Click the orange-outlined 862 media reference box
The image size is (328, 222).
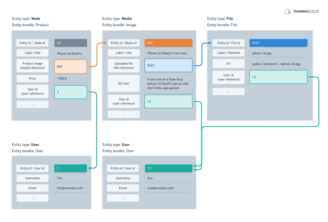click(71, 66)
